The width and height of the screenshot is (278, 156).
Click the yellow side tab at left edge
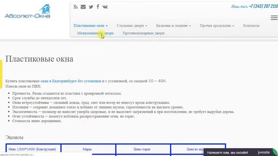(x=1, y=74)
